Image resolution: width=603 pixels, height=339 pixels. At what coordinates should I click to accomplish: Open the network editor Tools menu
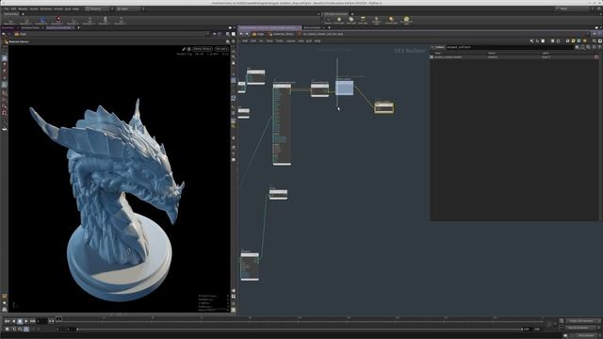coord(279,40)
